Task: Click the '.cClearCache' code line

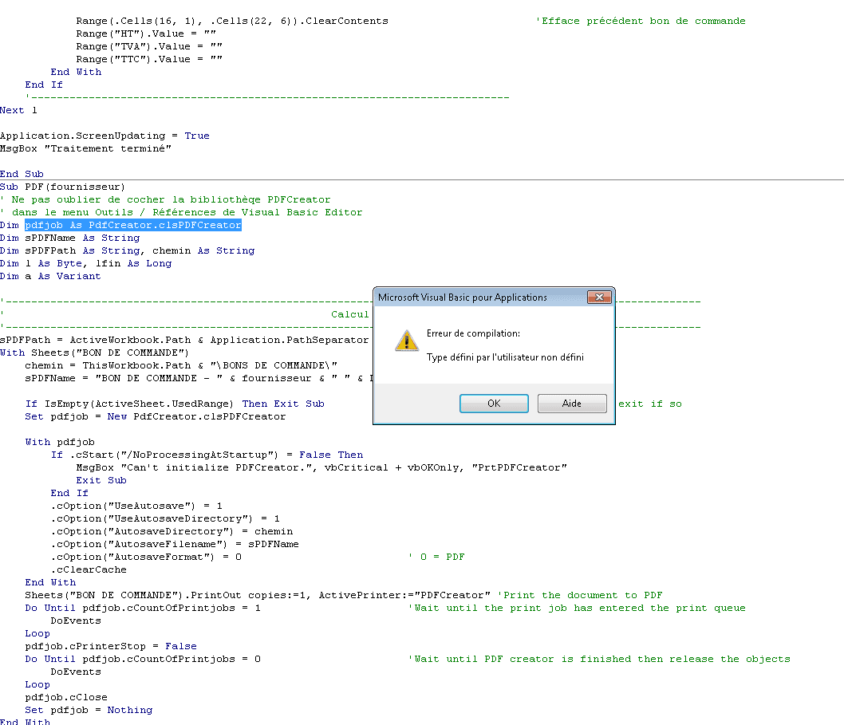Action: pos(89,569)
